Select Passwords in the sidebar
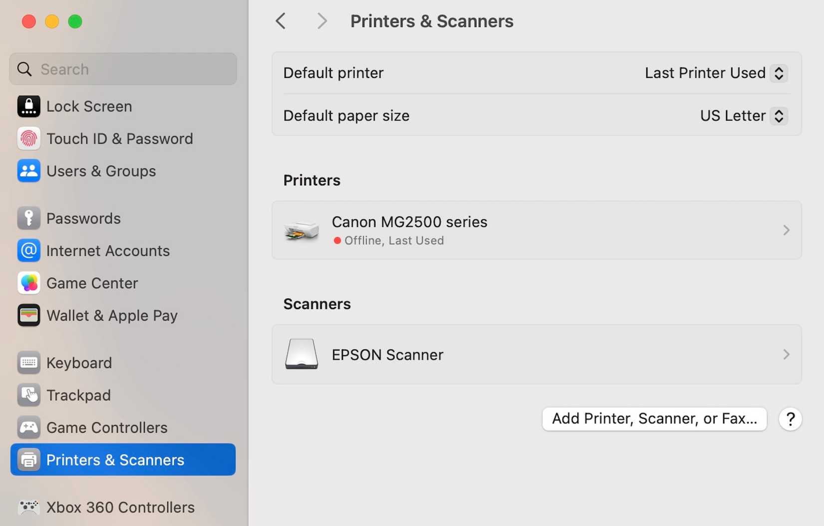This screenshot has width=824, height=526. (x=123, y=218)
